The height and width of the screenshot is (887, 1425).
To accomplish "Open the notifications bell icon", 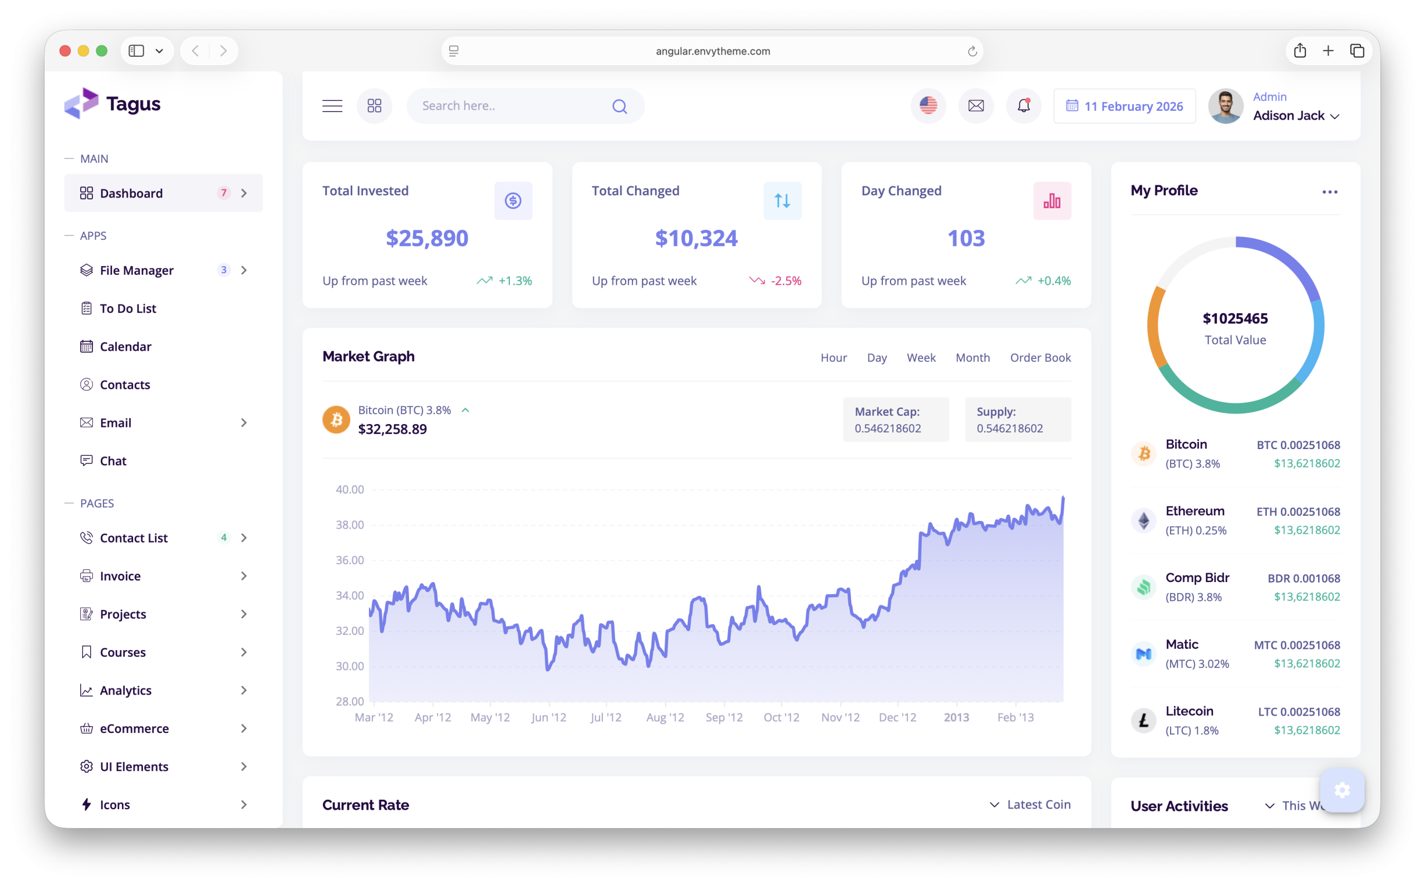I will [1024, 106].
